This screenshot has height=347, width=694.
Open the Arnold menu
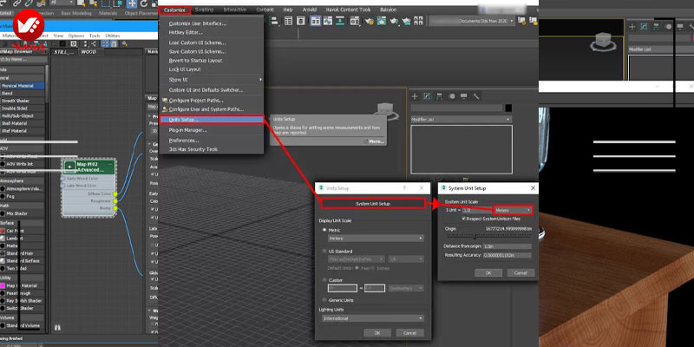[x=310, y=10]
